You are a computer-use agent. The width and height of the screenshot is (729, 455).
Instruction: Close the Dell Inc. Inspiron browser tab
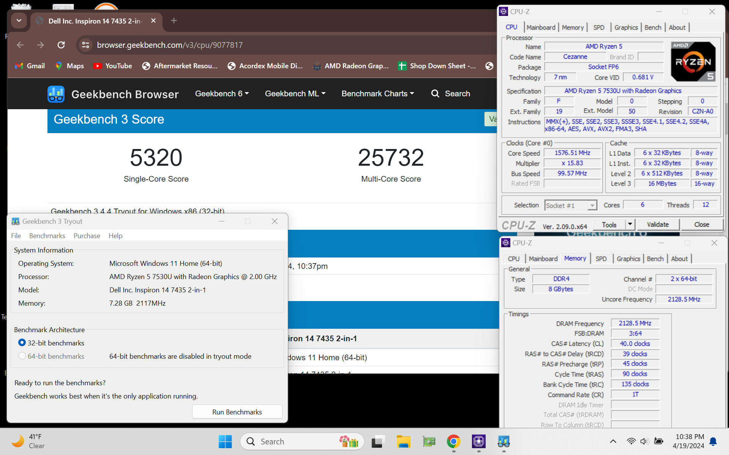click(153, 21)
